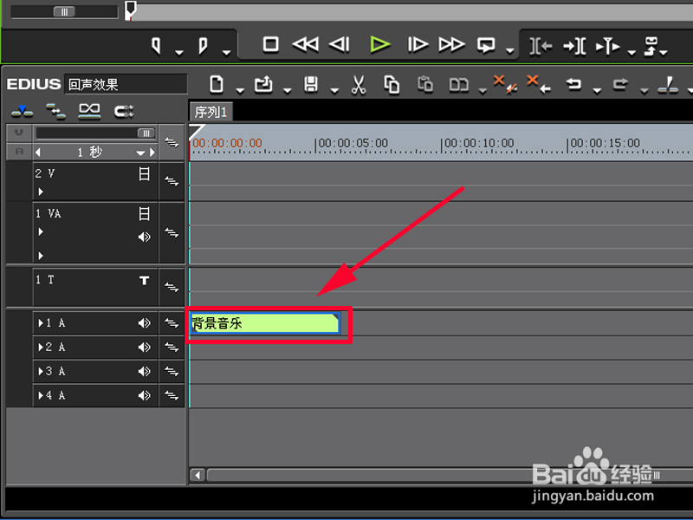Expand the 1 A audio track
The image size is (693, 520).
tap(41, 323)
